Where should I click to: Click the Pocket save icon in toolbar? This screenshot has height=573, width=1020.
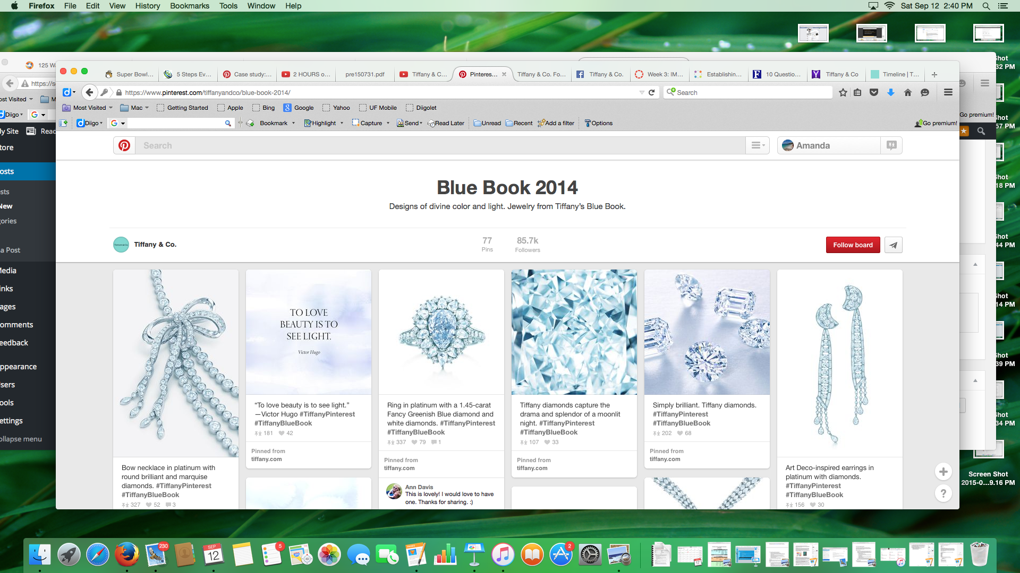tap(874, 92)
